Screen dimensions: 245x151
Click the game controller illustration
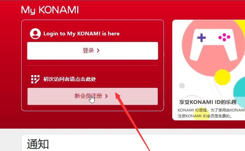tap(214, 45)
